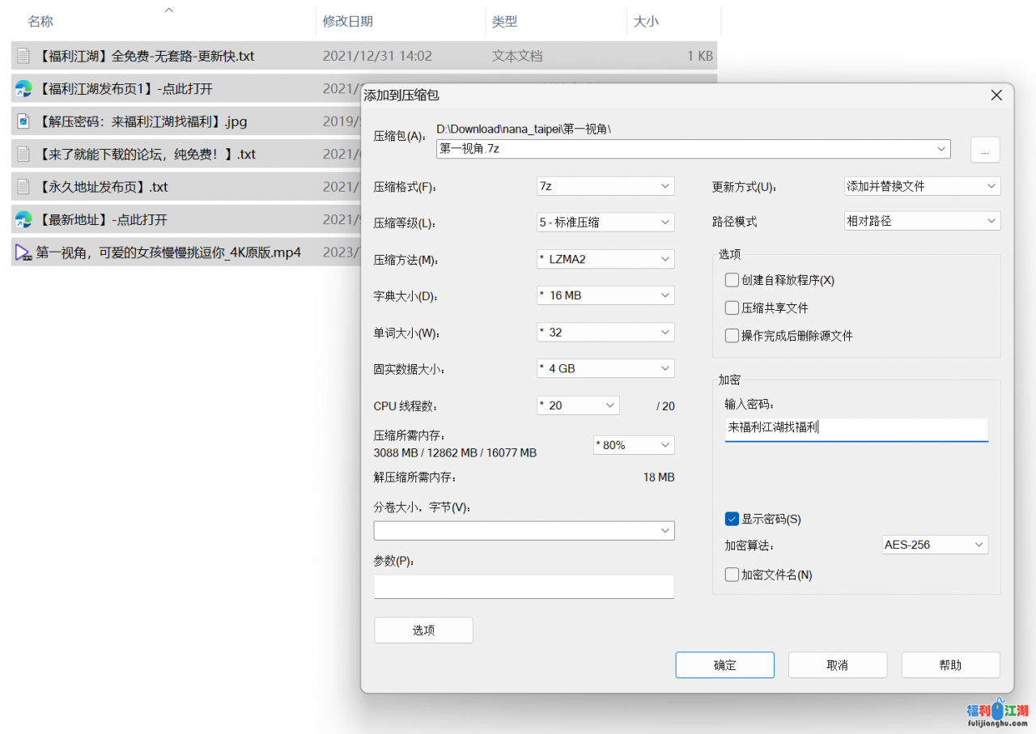The height and width of the screenshot is (734, 1036).
Task: Click the JPG image file icon
Action: click(x=23, y=121)
